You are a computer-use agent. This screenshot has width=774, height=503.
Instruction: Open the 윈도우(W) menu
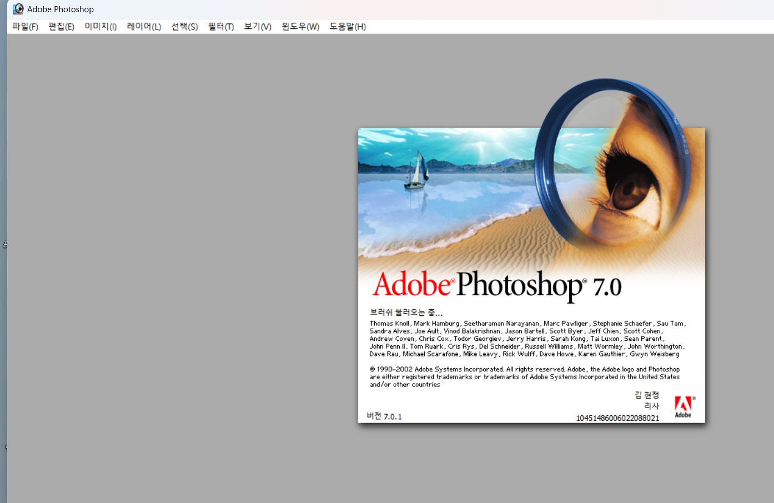[300, 27]
